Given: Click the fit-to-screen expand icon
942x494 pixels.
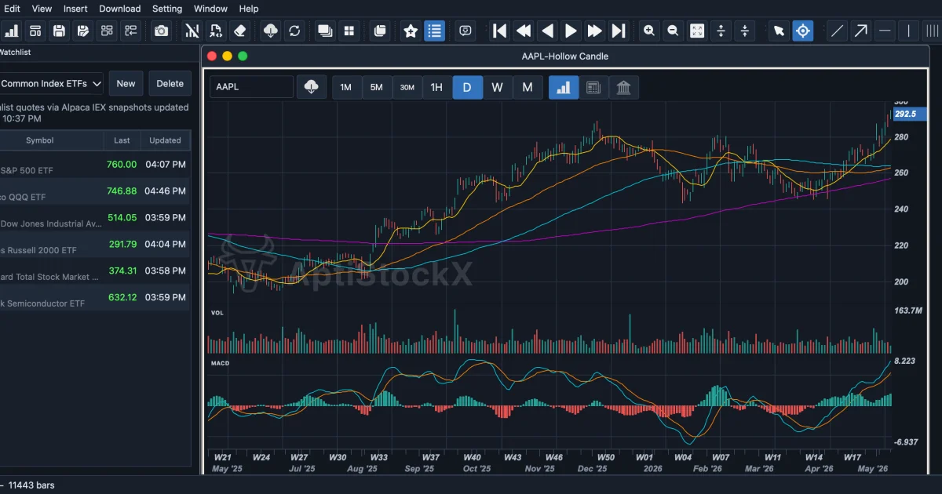Looking at the screenshot, I should pyautogui.click(x=697, y=31).
